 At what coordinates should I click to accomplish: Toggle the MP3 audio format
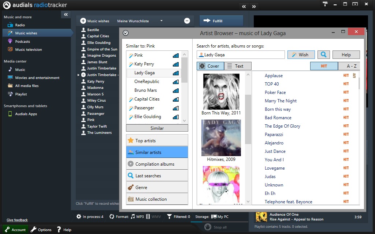click(x=137, y=216)
